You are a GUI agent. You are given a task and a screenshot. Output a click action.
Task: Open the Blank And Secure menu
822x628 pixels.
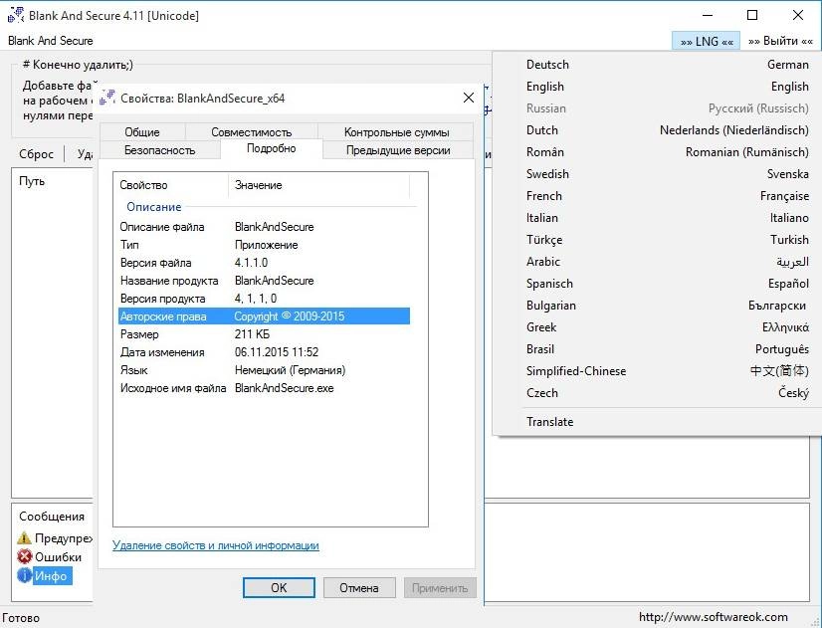coord(51,41)
